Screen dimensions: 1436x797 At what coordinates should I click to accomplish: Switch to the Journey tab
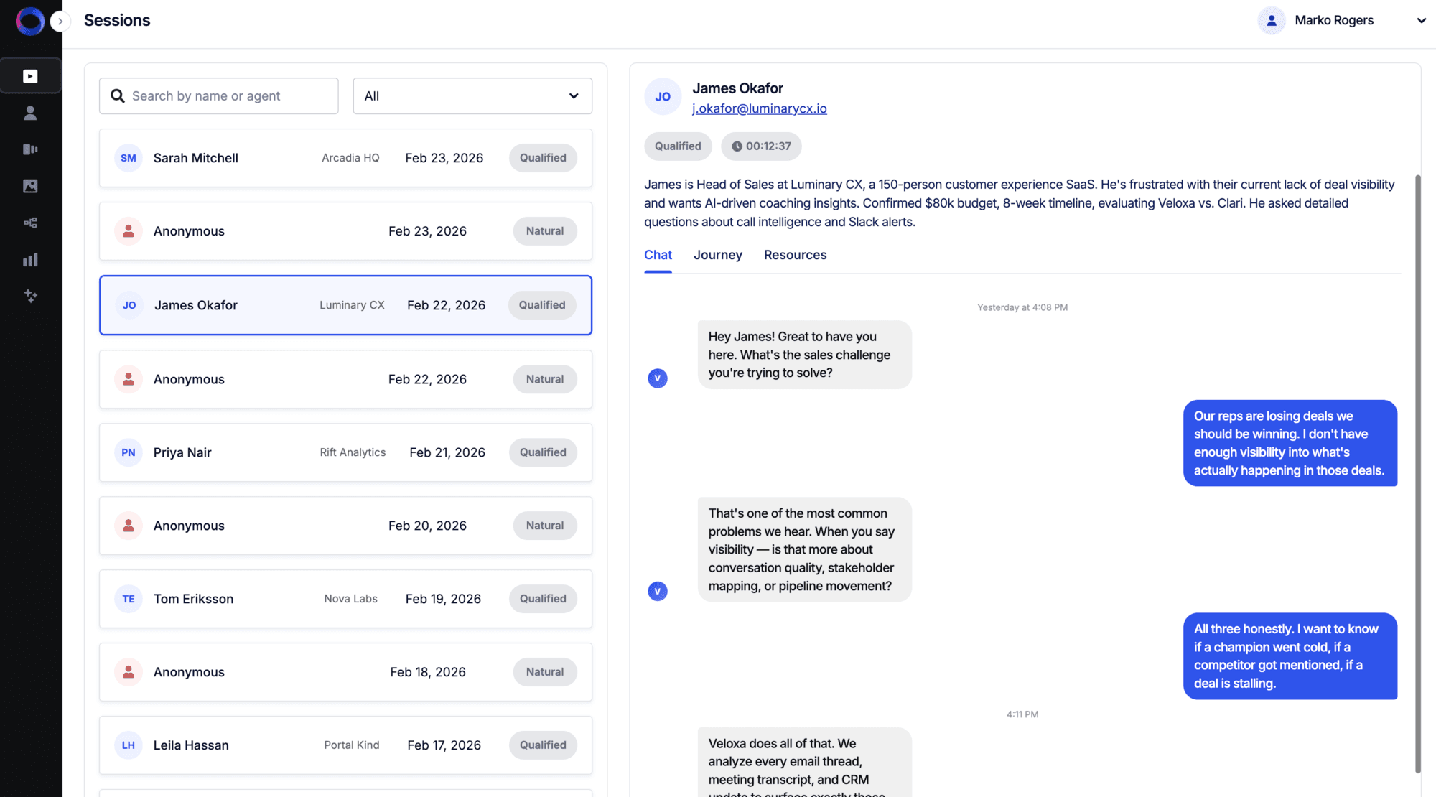[717, 255]
